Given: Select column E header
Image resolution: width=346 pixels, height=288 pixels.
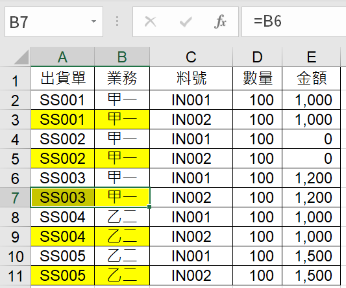Looking at the screenshot, I should point(311,57).
